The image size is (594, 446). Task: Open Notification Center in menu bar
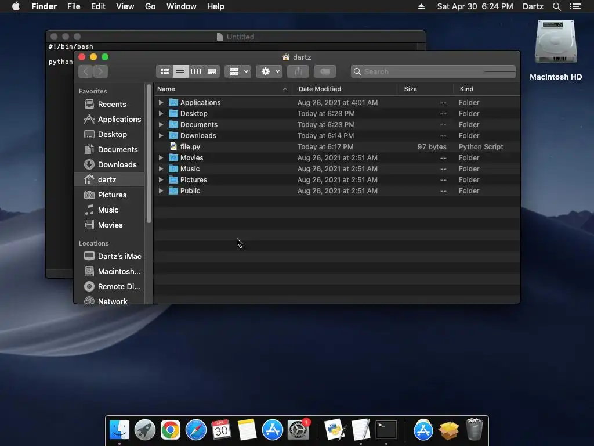(x=575, y=6)
